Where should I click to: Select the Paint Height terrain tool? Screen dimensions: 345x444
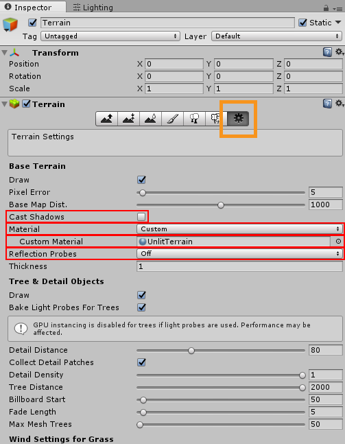click(x=128, y=118)
